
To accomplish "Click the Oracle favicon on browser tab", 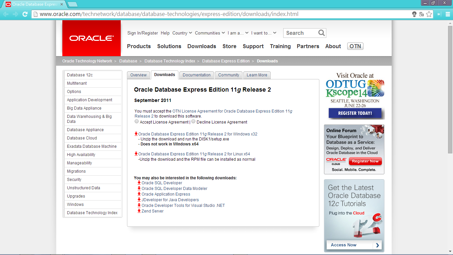I will coord(8,4).
